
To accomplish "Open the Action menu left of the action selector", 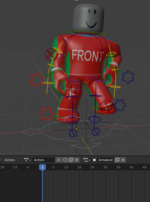I will pyautogui.click(x=10, y=160).
